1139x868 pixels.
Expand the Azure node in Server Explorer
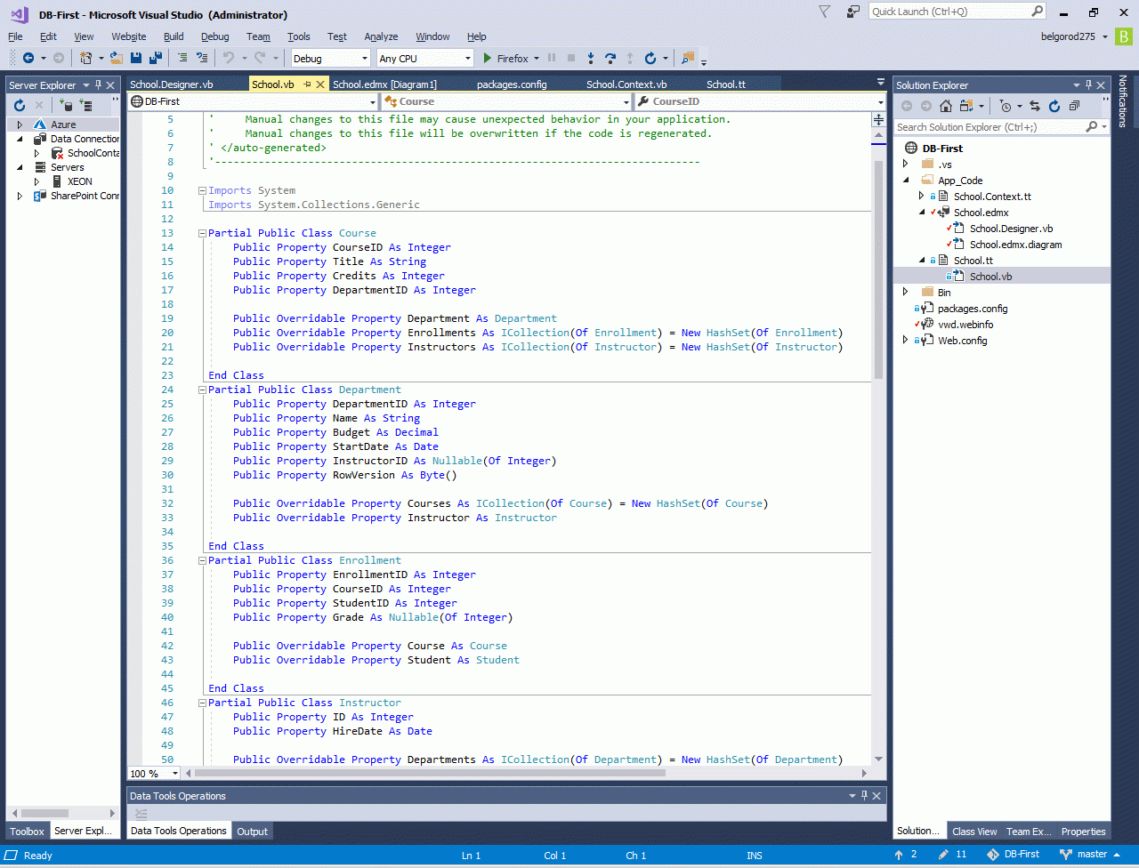[x=20, y=125]
